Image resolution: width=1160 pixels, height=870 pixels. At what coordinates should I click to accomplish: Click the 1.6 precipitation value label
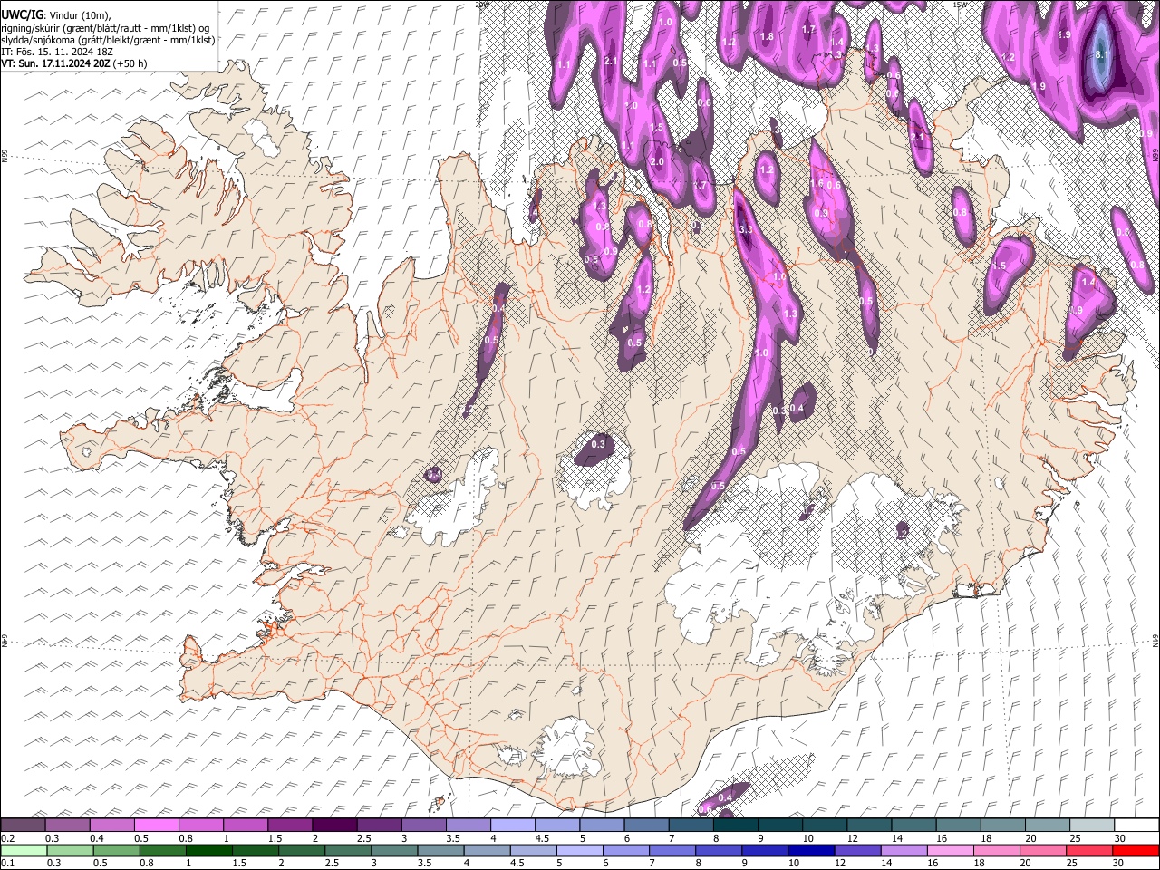point(816,184)
